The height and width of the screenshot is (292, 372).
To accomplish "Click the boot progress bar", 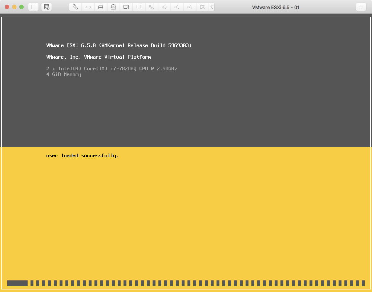I will pyautogui.click(x=186, y=283).
